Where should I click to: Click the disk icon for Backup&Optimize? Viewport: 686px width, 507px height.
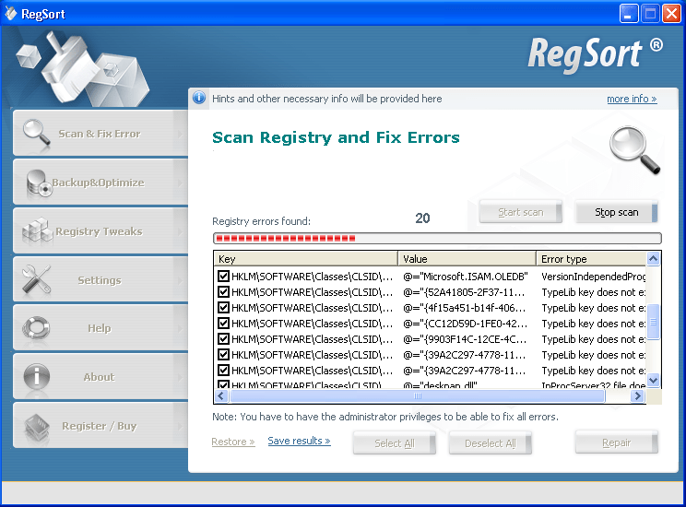[x=38, y=183]
